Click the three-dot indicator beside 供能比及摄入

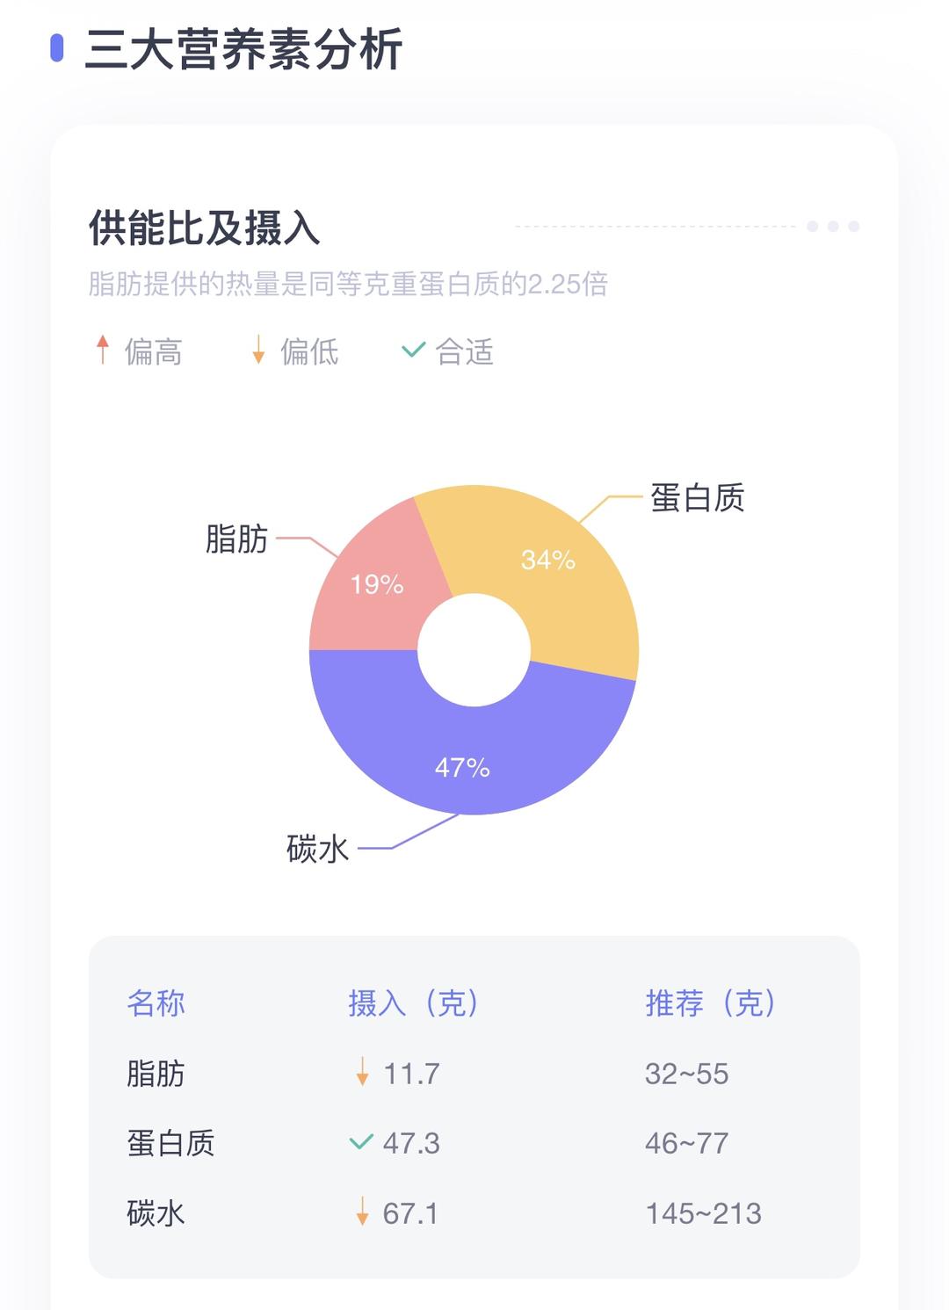832,227
